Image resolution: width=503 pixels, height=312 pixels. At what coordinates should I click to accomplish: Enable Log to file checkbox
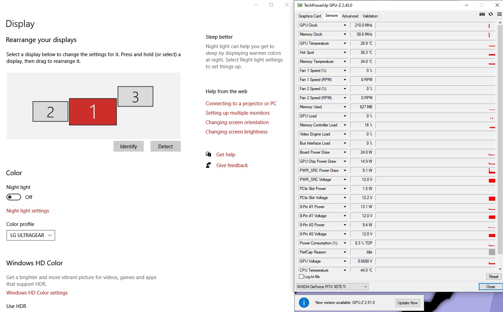tap(301, 277)
